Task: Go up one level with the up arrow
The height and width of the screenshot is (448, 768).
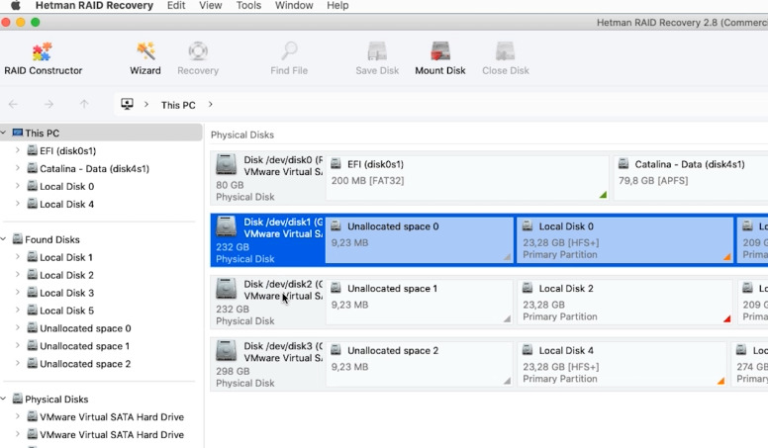Action: click(84, 104)
